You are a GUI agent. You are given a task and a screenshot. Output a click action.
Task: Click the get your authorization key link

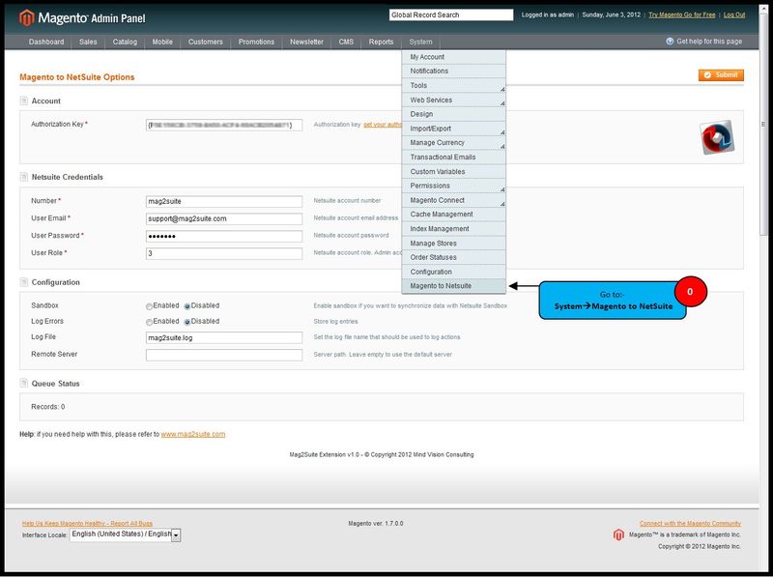383,125
